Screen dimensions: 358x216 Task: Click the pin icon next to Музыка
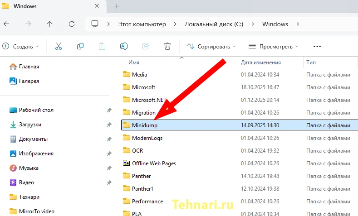pyautogui.click(x=109, y=168)
